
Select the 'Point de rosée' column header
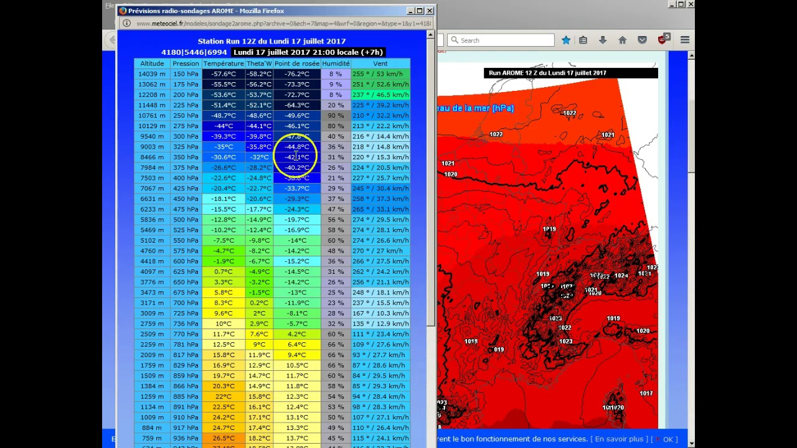pos(297,63)
